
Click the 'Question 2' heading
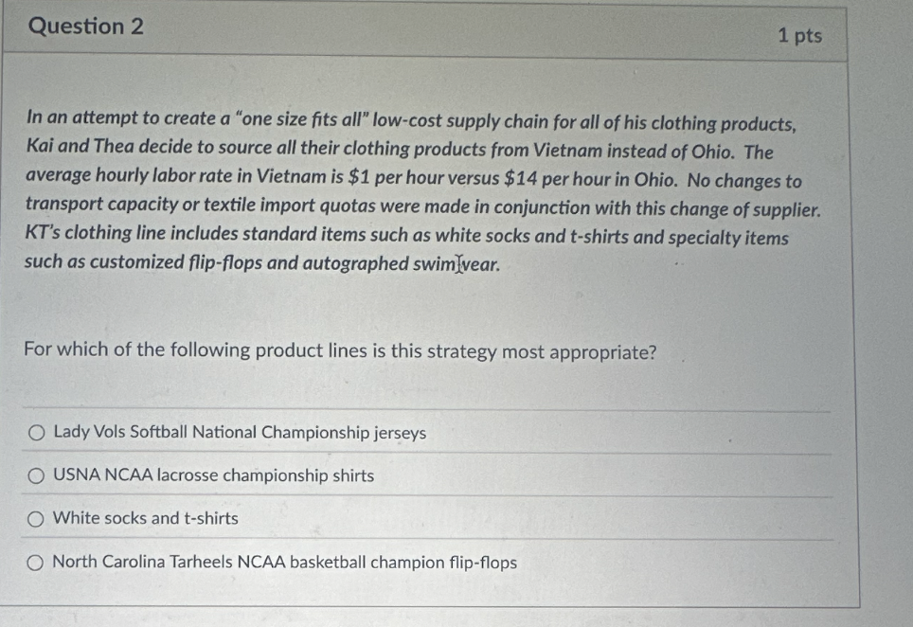pyautogui.click(x=86, y=27)
